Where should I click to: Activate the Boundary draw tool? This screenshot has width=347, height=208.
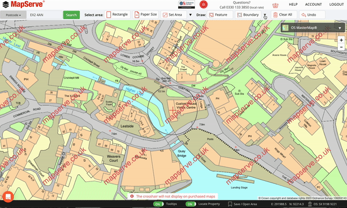248,15
